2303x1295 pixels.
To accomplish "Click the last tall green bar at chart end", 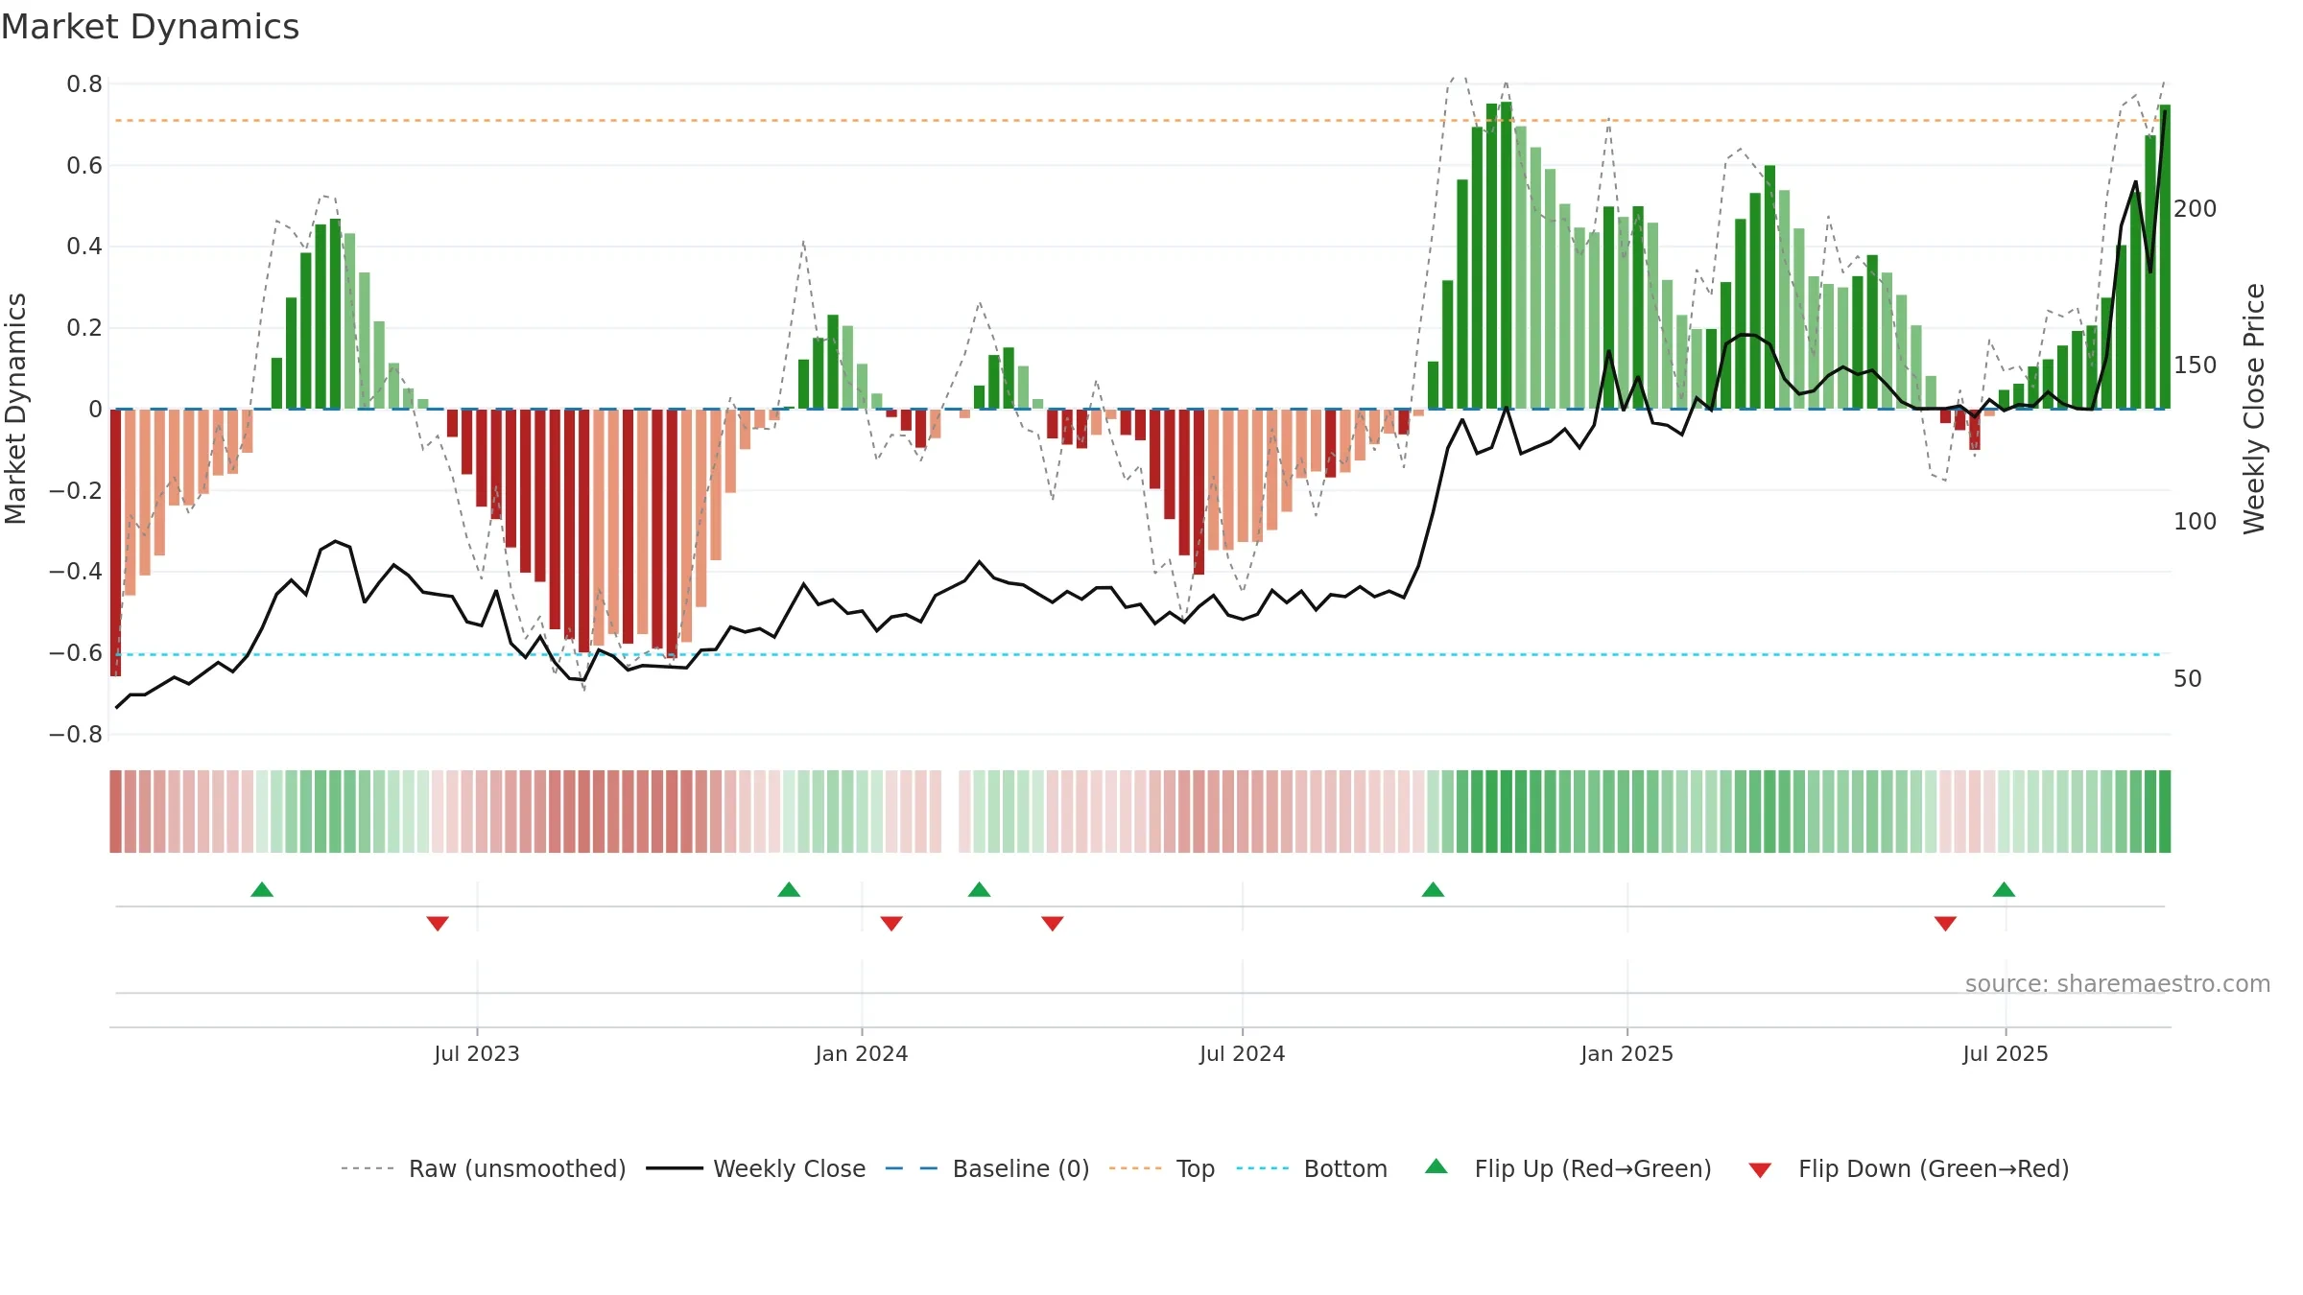I will [x=2165, y=257].
